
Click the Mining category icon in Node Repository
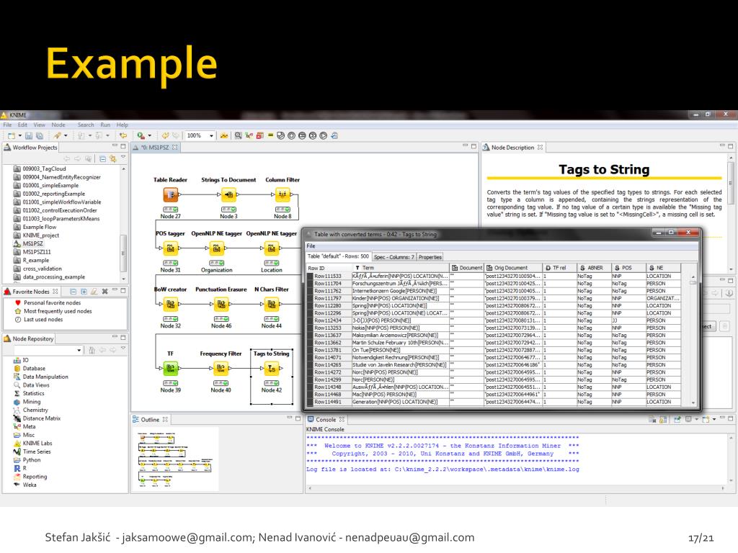coord(17,402)
